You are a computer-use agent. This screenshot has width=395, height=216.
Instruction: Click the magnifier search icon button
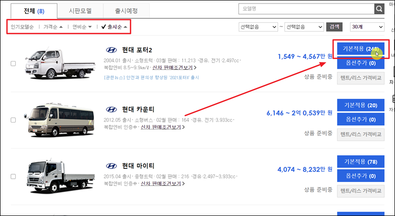click(379, 9)
